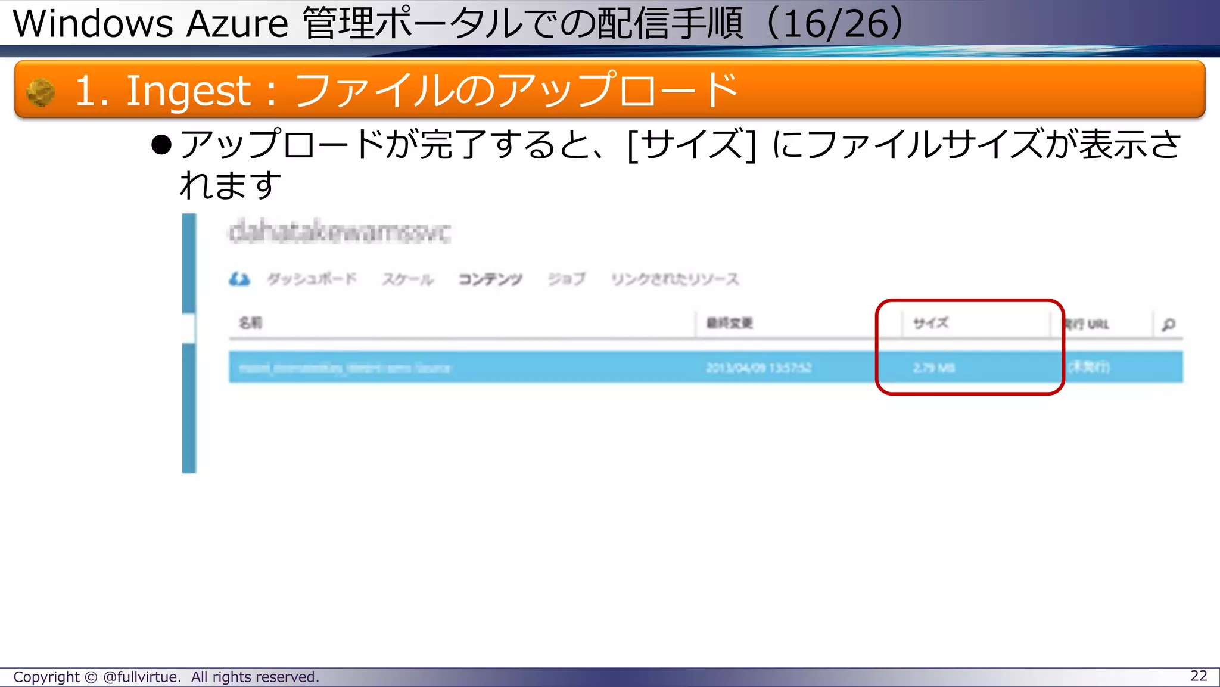Click the 2013/04/09 date cell
Viewport: 1220px width, 687px height.
[758, 368]
